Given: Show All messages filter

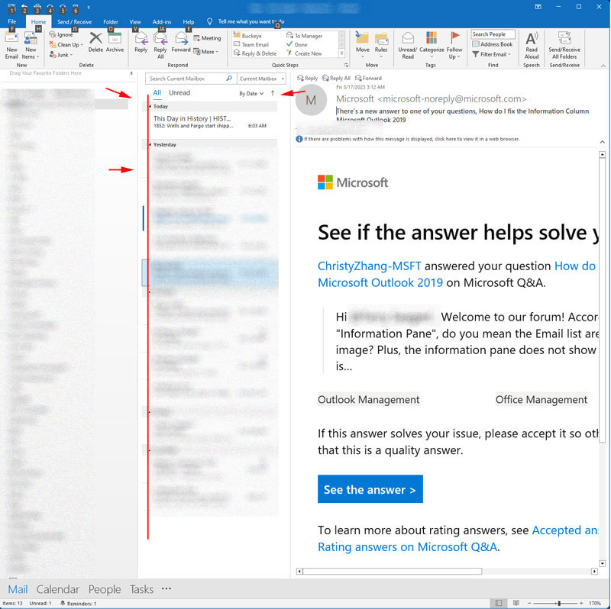Looking at the screenshot, I should click(x=157, y=92).
